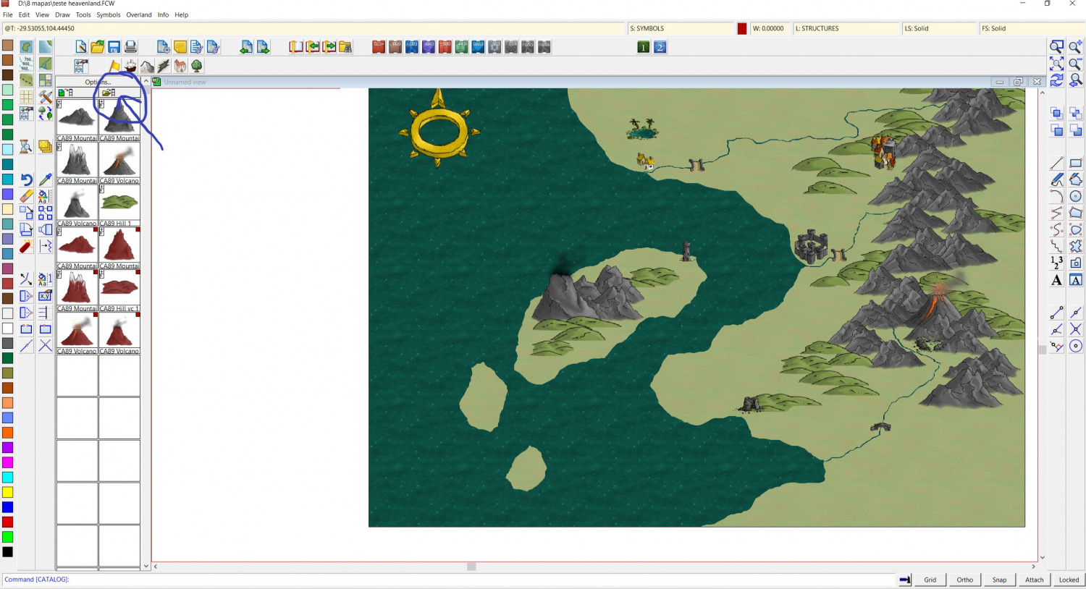Toggle Ortho mode in status bar

964,580
